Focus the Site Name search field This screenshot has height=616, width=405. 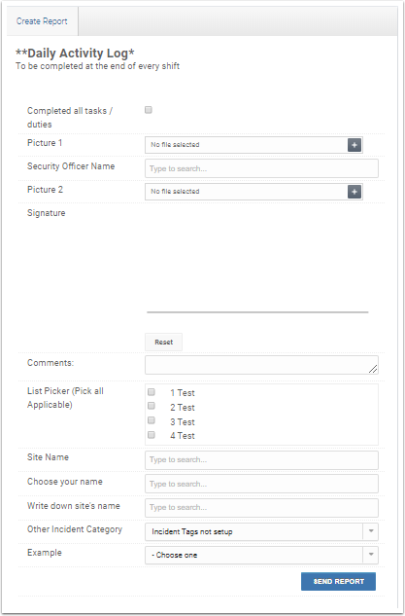(x=261, y=460)
